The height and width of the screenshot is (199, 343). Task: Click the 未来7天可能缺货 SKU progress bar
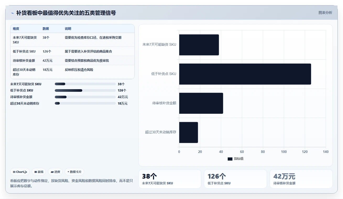pos(85,84)
